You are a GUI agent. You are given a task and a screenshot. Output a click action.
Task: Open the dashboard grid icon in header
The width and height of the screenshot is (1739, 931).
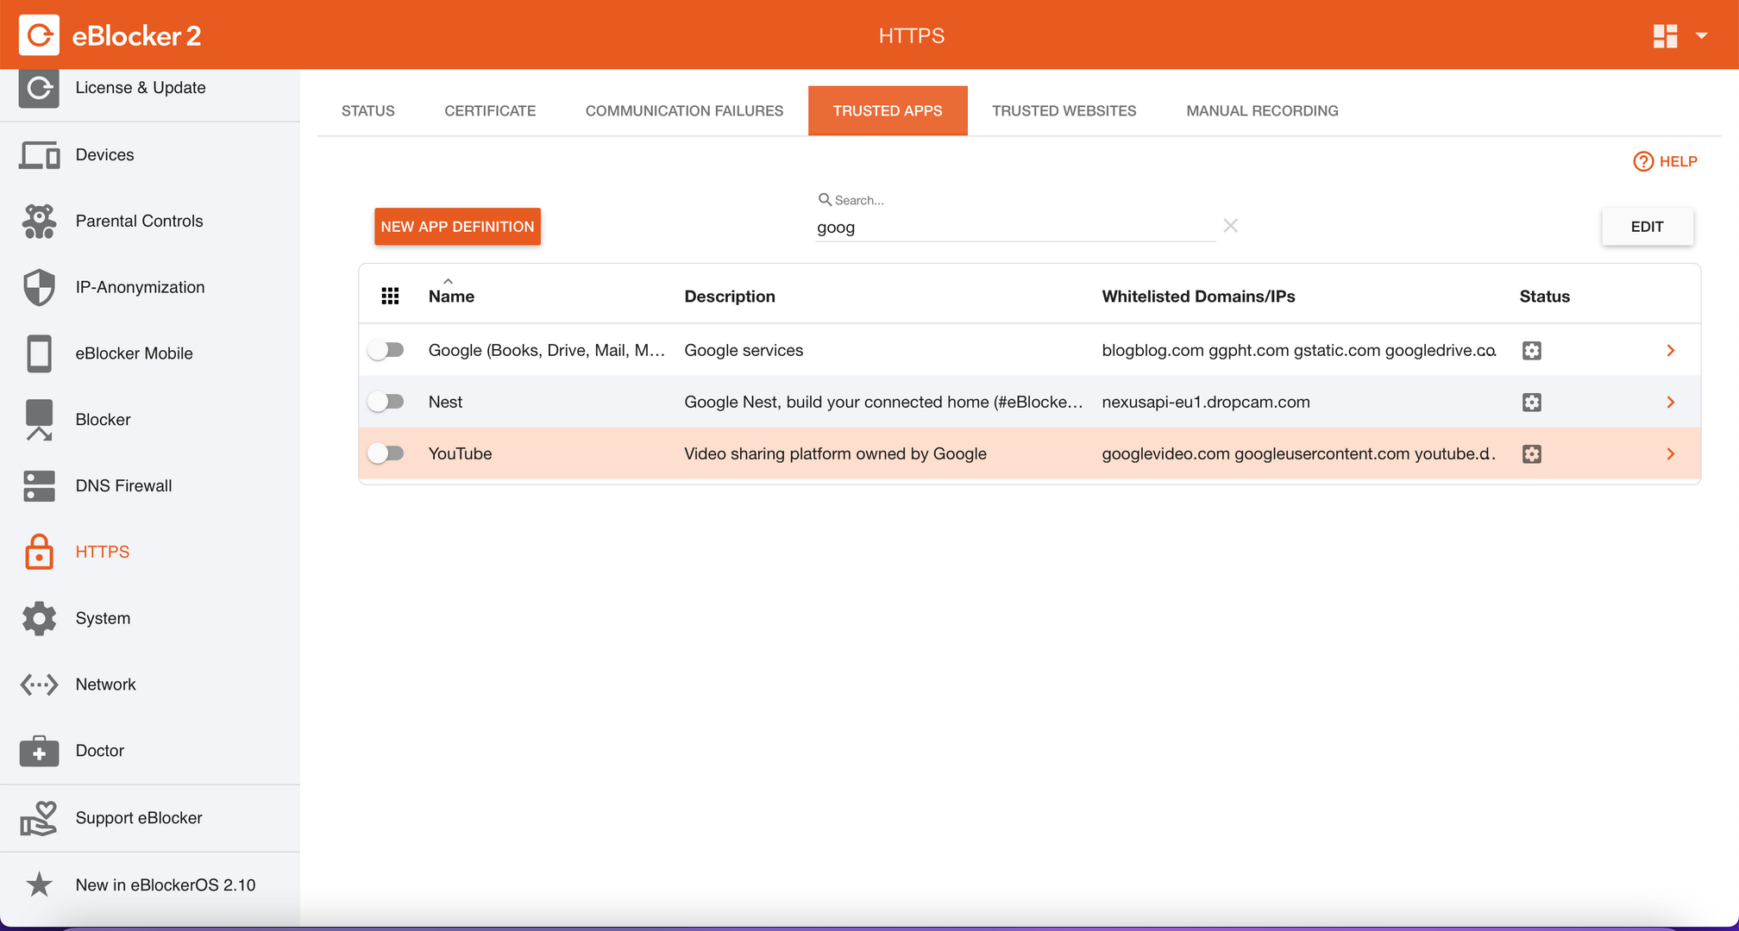point(1665,36)
